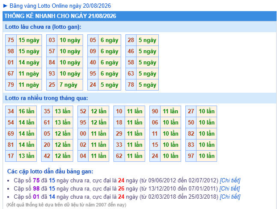
Task: Select number 35 in frequent lotto table
Action: click(x=47, y=111)
